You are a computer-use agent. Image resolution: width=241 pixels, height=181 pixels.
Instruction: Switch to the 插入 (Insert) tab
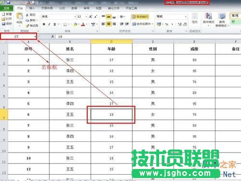[32, 8]
